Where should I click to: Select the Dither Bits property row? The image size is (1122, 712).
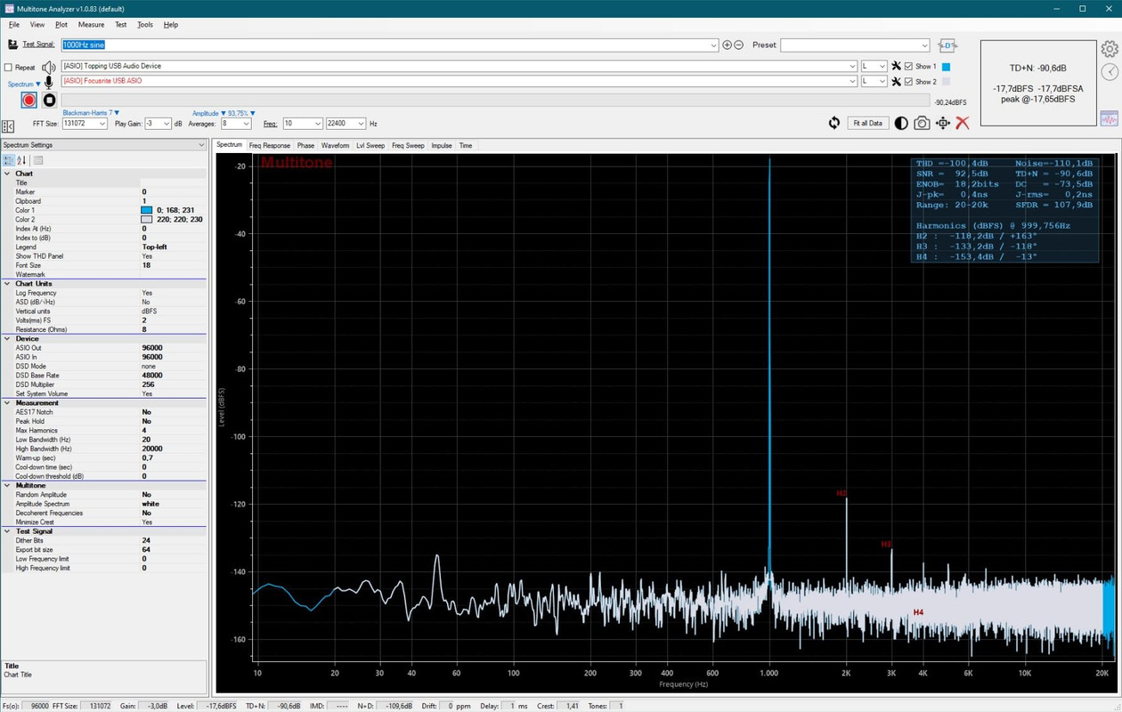[103, 540]
